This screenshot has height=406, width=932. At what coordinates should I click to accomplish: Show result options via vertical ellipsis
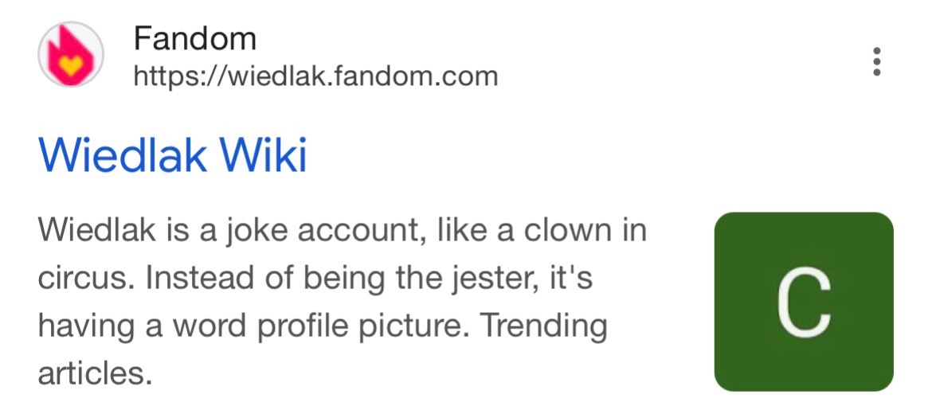[876, 61]
